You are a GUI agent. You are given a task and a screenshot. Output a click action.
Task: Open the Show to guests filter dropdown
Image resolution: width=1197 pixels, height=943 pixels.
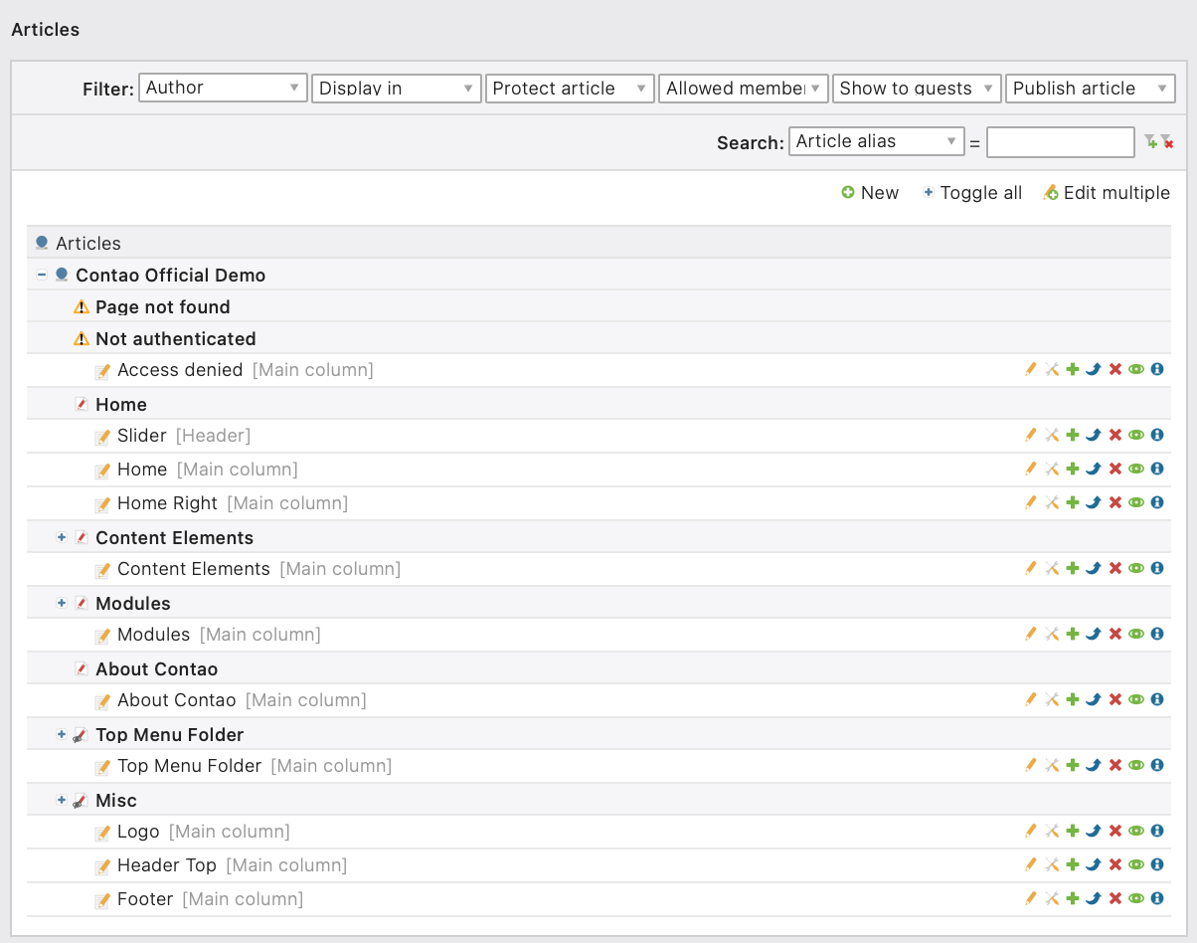(x=917, y=89)
